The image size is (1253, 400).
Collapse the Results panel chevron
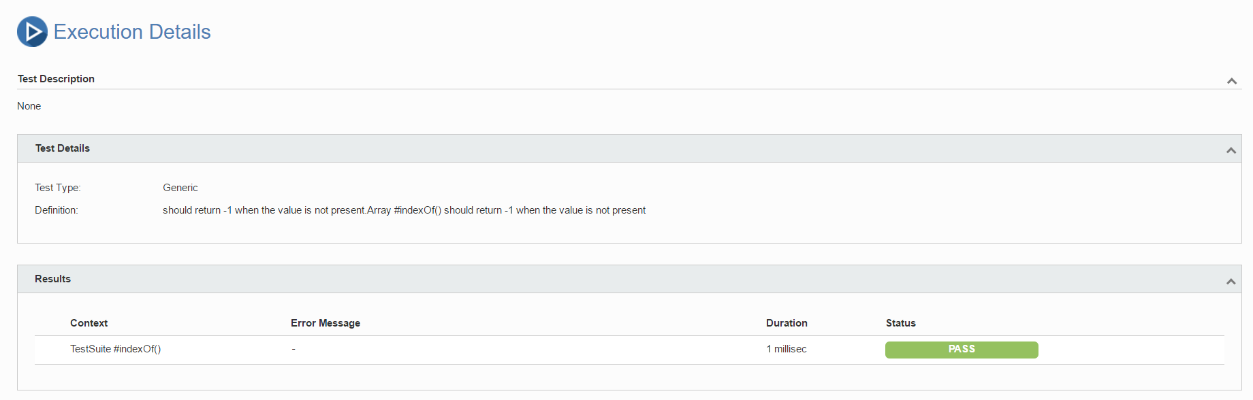tap(1231, 281)
